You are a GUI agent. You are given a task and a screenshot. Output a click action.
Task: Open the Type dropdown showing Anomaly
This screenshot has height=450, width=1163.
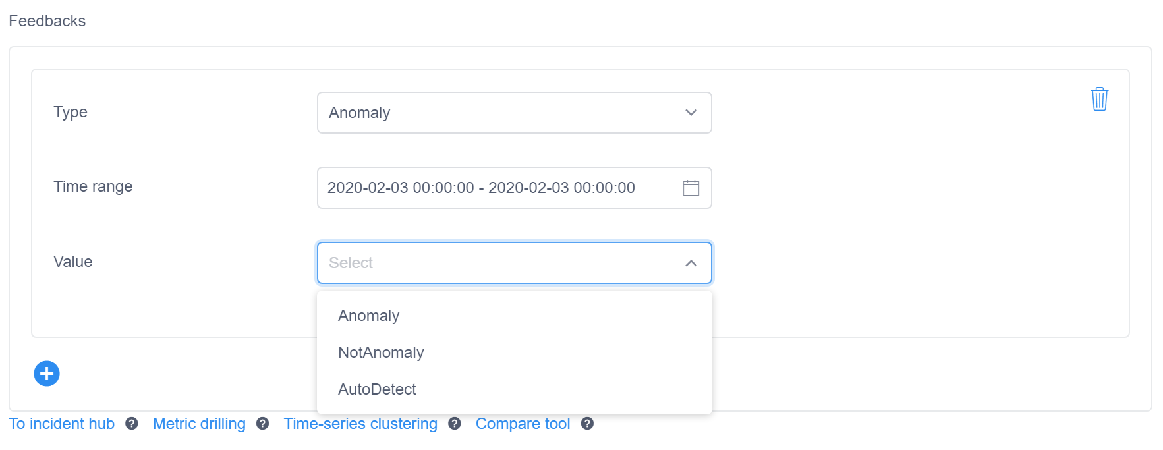(x=501, y=113)
